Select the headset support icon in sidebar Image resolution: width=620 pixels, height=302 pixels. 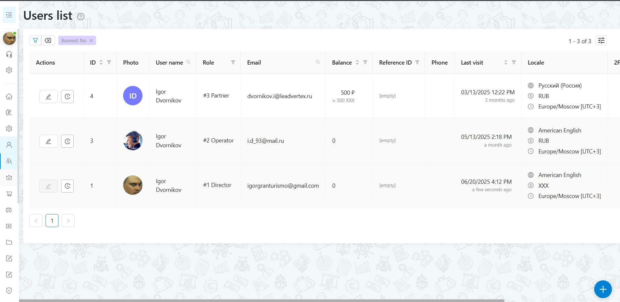point(9,55)
